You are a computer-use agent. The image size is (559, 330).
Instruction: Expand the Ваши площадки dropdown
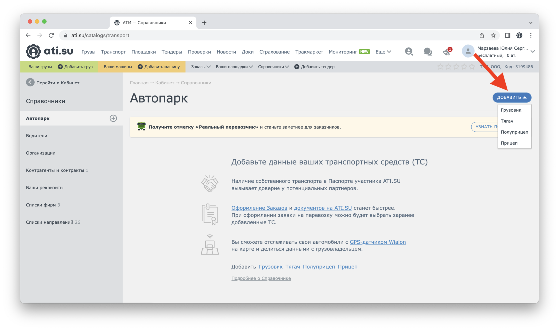tap(234, 67)
